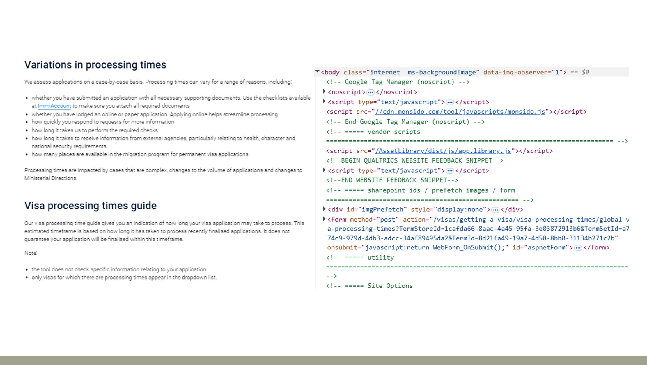Follow the app.library.js asset link

pos(443,151)
